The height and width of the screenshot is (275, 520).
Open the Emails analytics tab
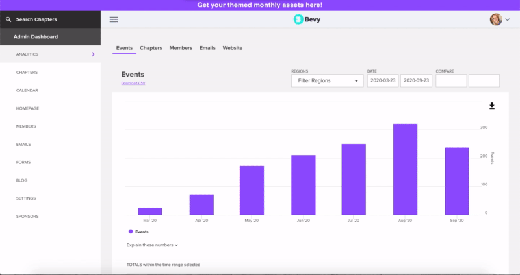pyautogui.click(x=207, y=48)
